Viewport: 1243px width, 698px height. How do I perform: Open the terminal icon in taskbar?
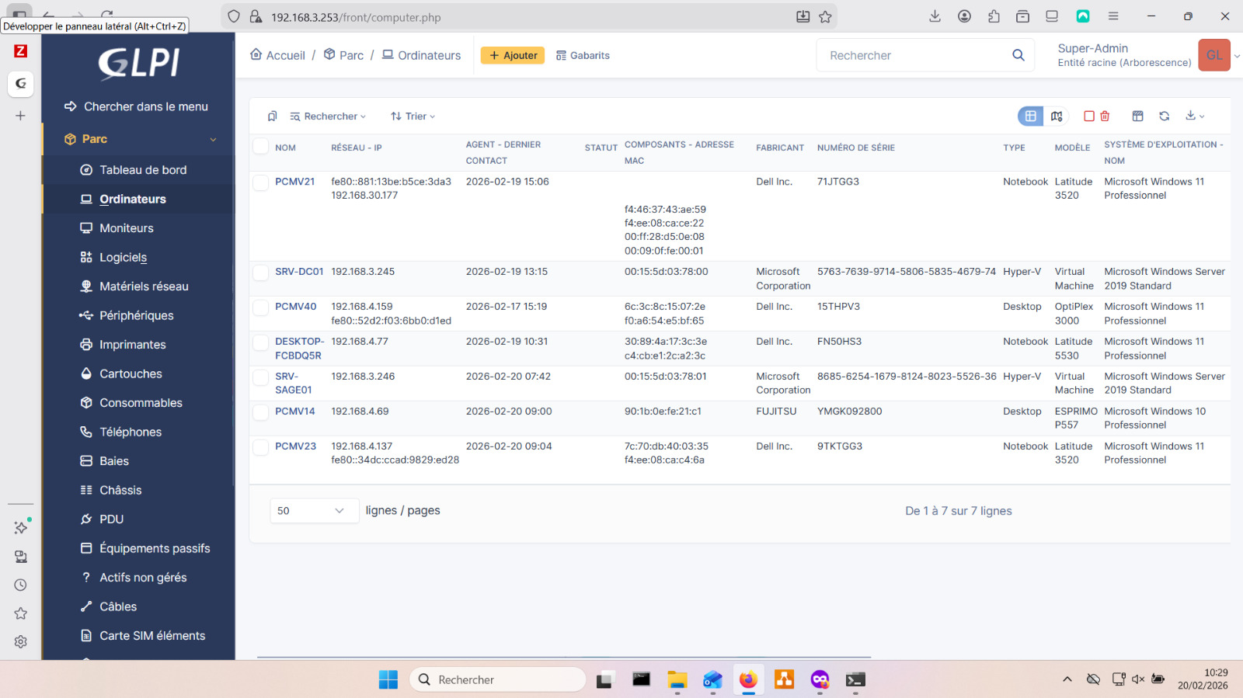(855, 679)
